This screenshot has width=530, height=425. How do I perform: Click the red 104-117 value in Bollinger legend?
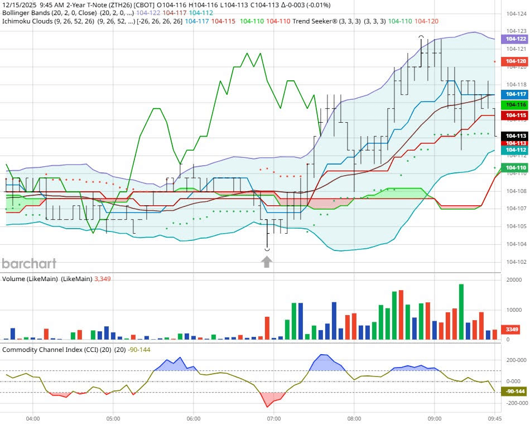coord(175,13)
